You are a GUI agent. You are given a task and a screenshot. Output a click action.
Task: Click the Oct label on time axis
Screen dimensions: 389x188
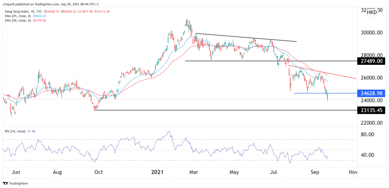(99, 172)
